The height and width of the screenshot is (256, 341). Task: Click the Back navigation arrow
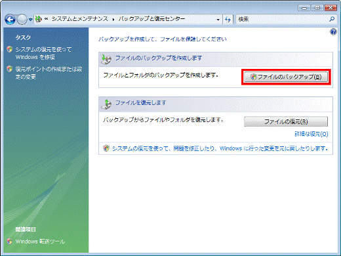pyautogui.click(x=10, y=20)
